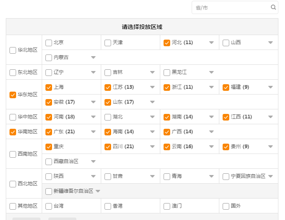285x220 pixels.
Task: Expand the 山西 dropdown arrow
Action: [271, 43]
